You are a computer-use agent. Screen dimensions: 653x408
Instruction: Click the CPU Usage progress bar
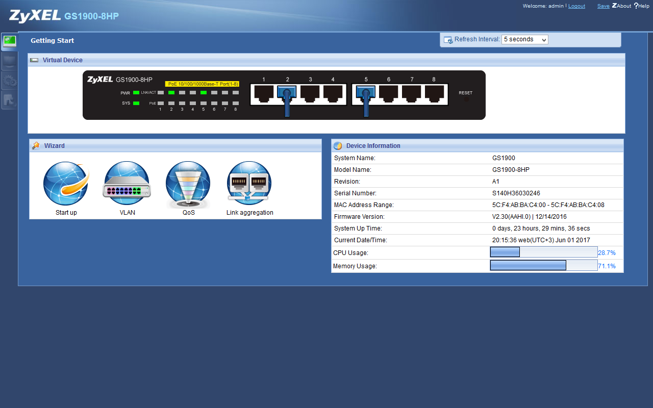[x=544, y=252]
